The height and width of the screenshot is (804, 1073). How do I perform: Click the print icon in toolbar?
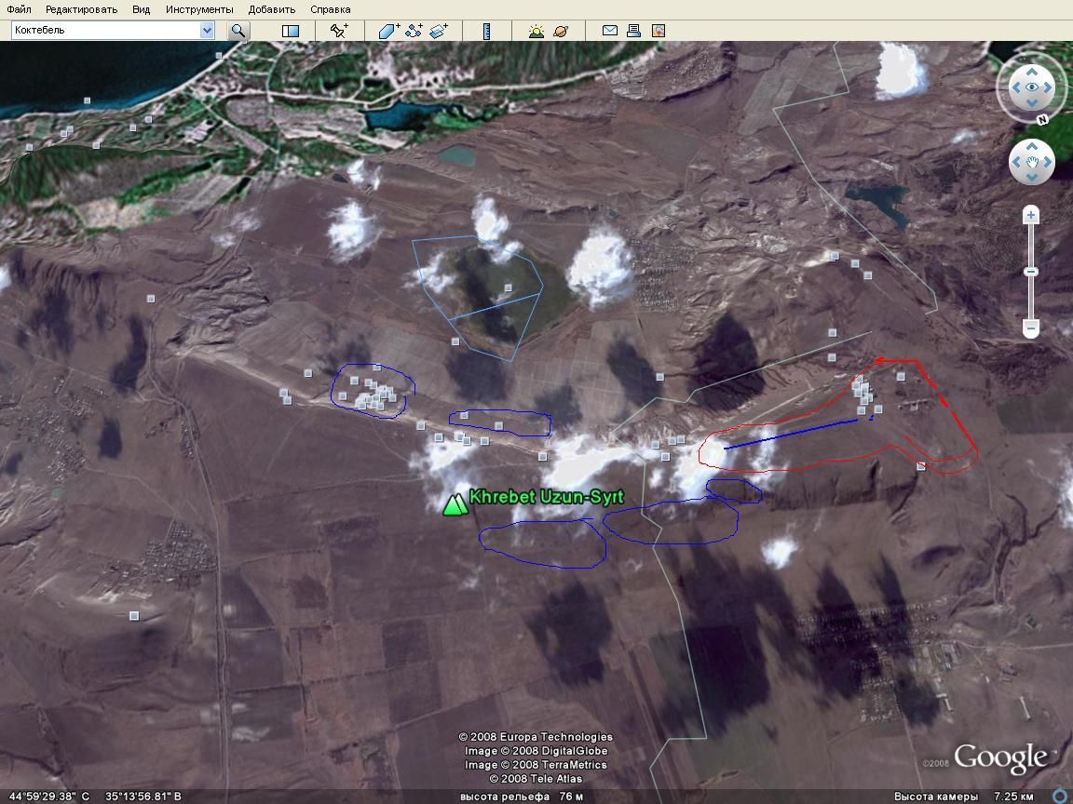pyautogui.click(x=634, y=31)
